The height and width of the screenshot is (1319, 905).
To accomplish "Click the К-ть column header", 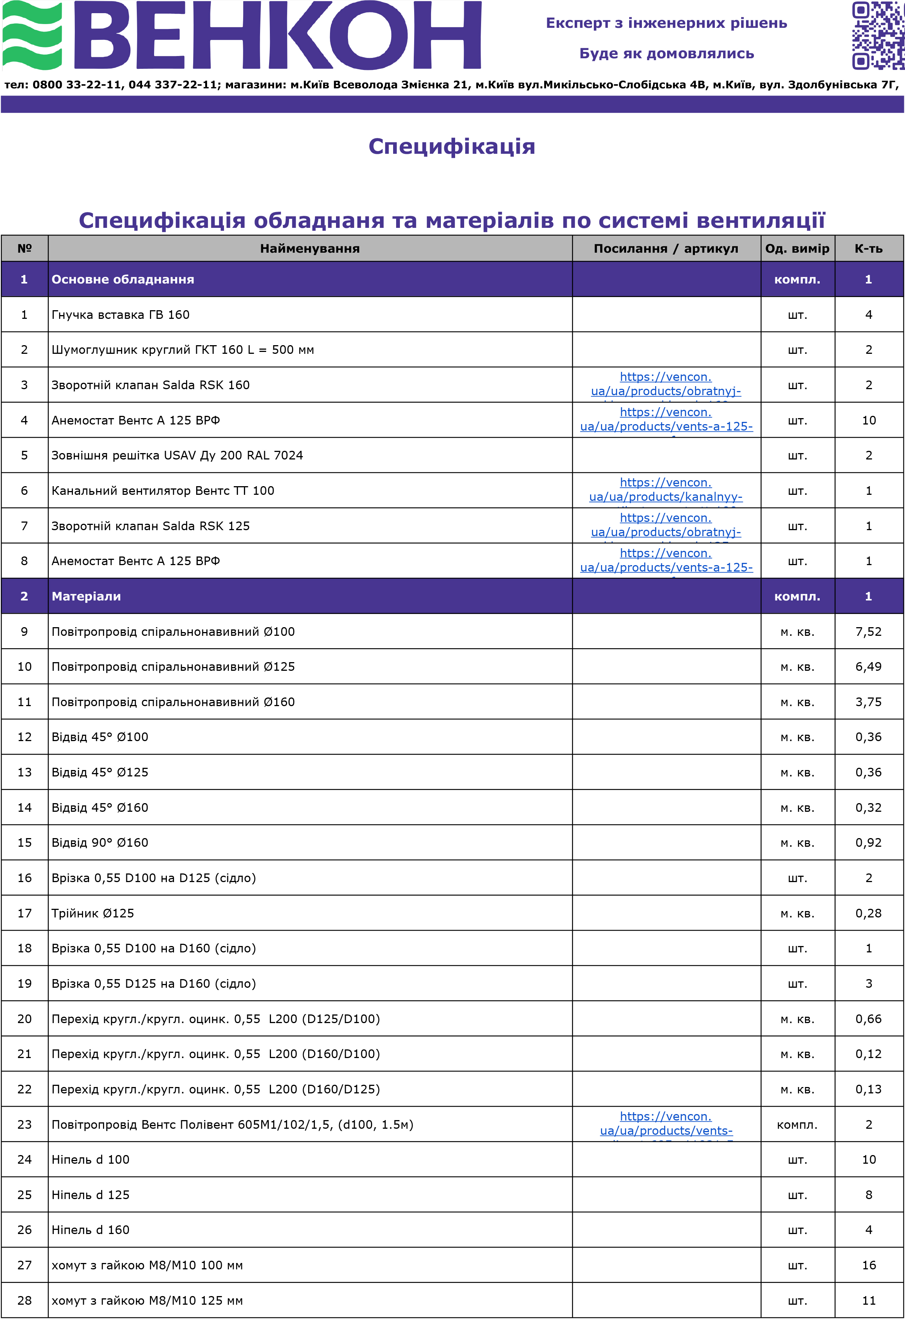I will 868,249.
